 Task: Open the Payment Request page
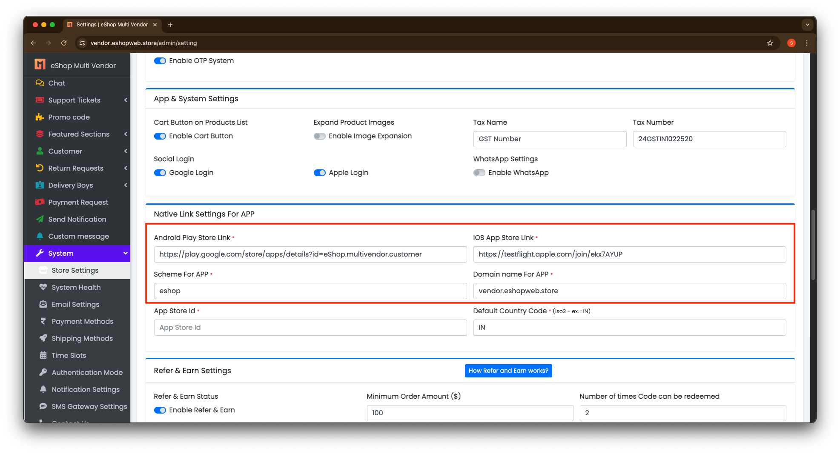[x=77, y=202]
